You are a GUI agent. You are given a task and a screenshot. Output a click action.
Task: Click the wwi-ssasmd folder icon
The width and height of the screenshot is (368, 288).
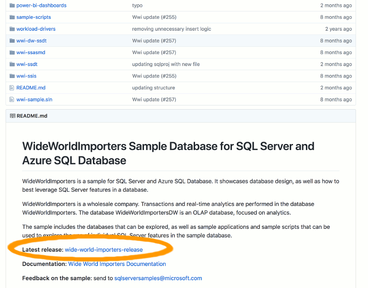click(12, 52)
